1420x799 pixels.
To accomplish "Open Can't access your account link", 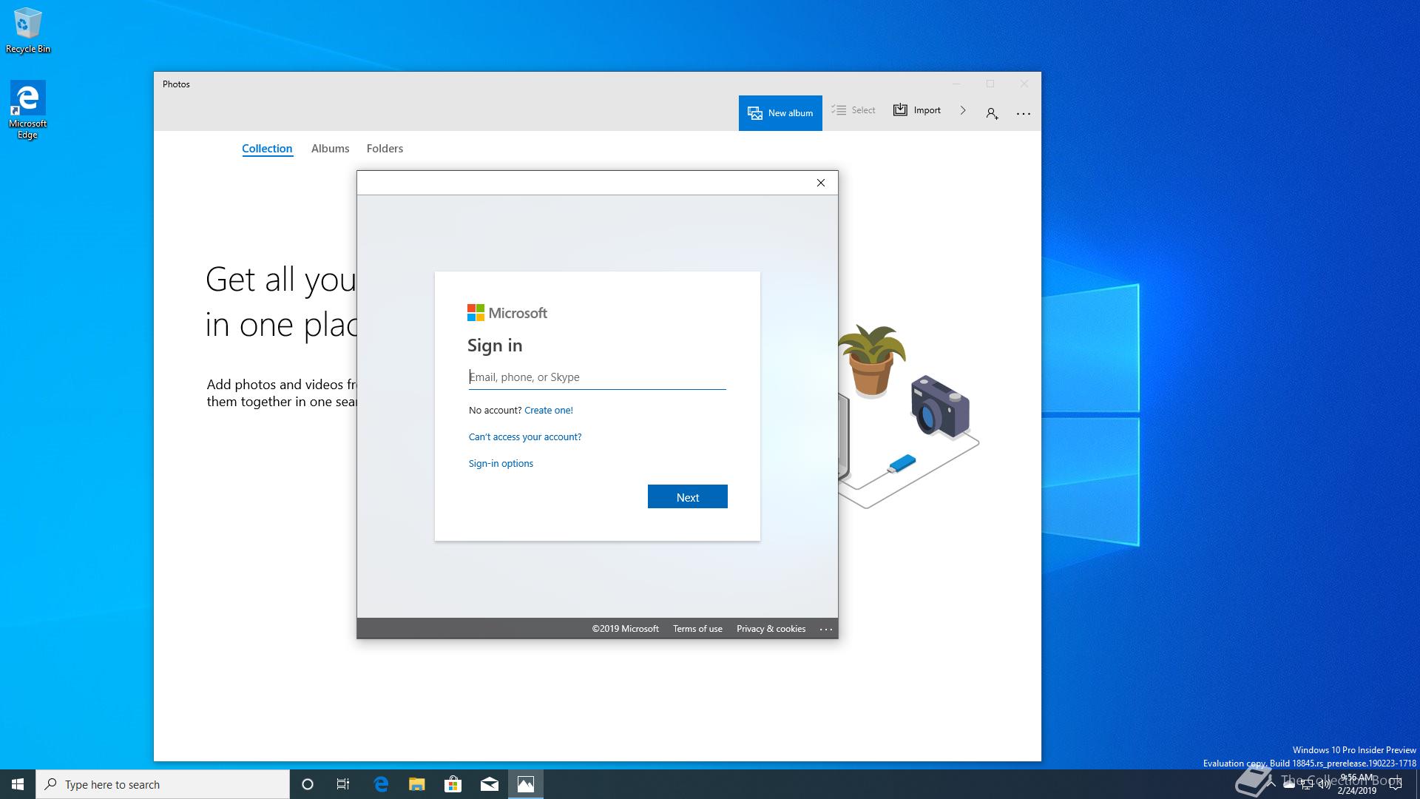I will click(x=525, y=436).
